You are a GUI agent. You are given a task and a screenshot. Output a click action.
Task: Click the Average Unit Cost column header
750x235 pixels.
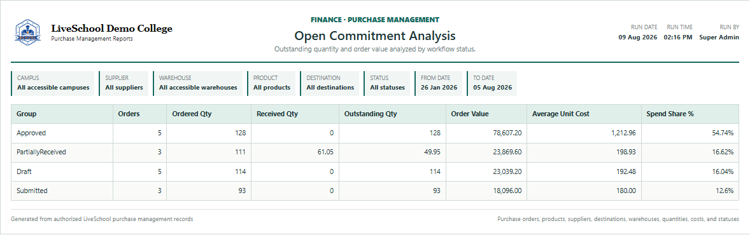click(x=584, y=114)
